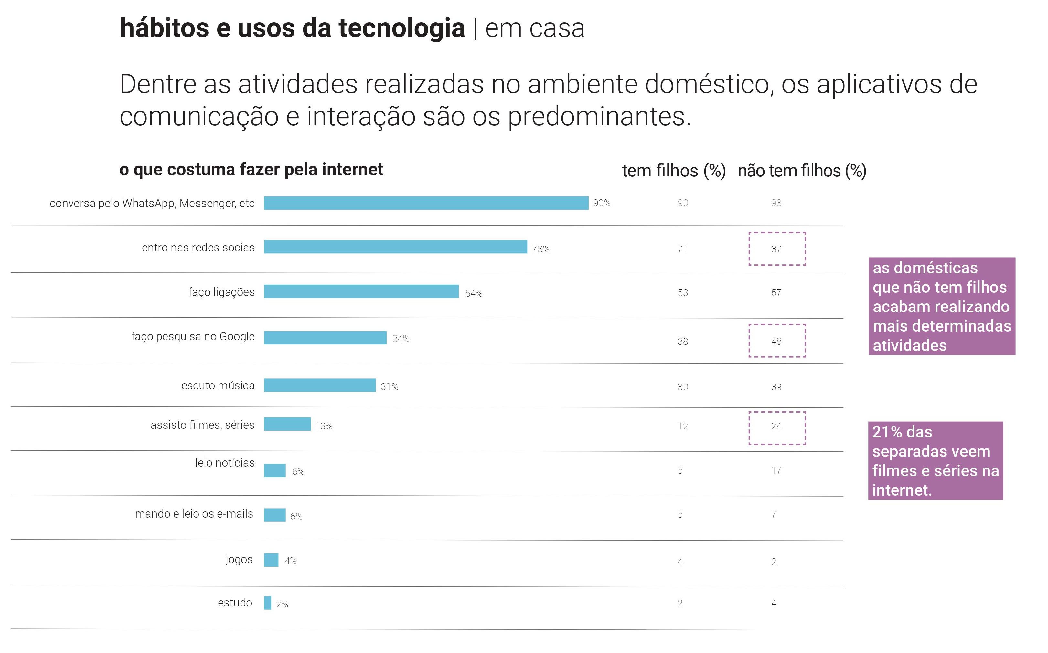Select the 'mando e leio os e-mails' label
The height and width of the screenshot is (653, 1048).
point(194,514)
